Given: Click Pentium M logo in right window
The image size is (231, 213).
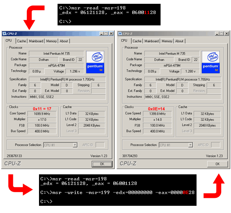Looking at the screenshot, I should click(x=211, y=62).
